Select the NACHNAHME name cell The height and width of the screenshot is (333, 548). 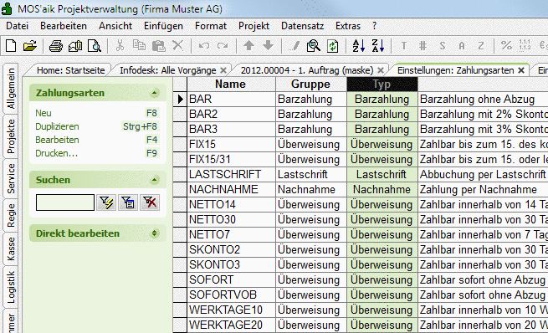[231, 189]
